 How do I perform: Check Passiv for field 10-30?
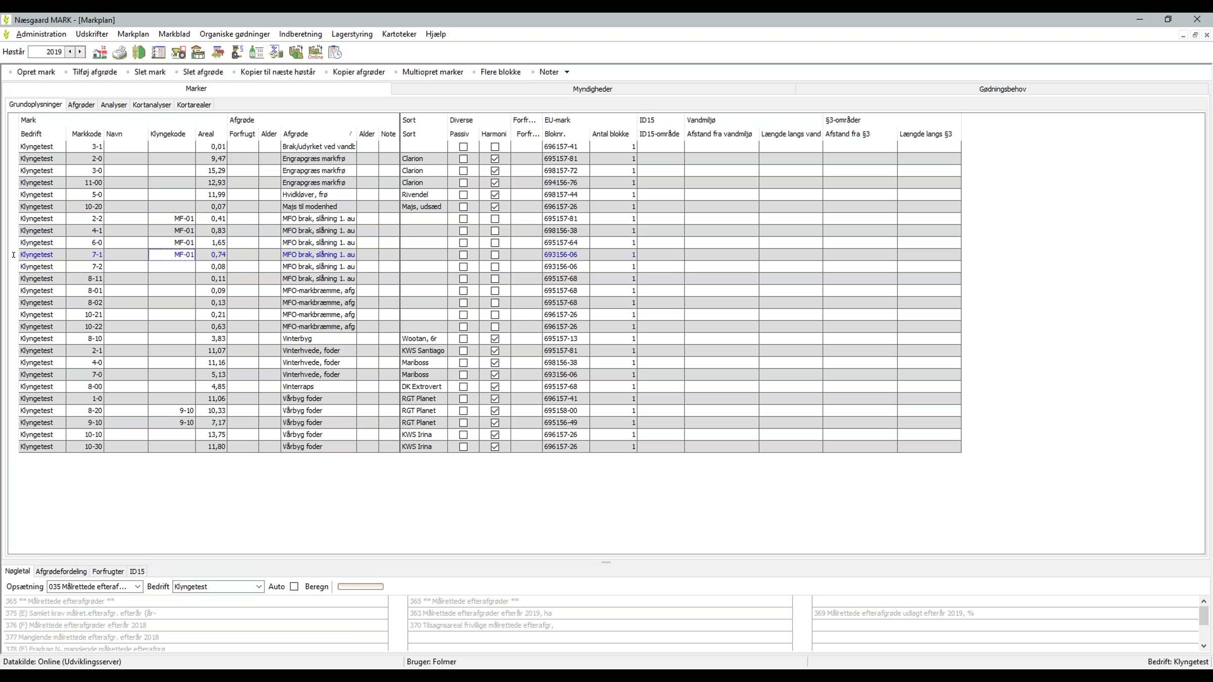463,447
